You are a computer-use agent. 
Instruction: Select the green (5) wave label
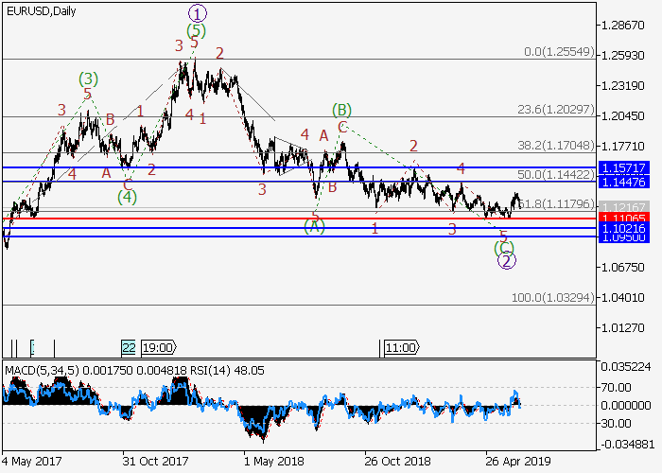coord(195,30)
